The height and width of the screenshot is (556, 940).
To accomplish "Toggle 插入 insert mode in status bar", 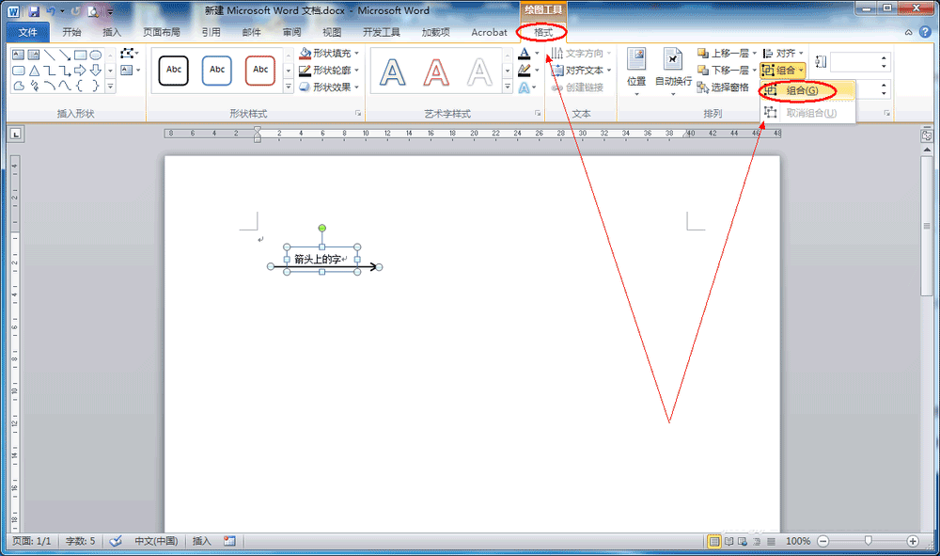I will 202,542.
